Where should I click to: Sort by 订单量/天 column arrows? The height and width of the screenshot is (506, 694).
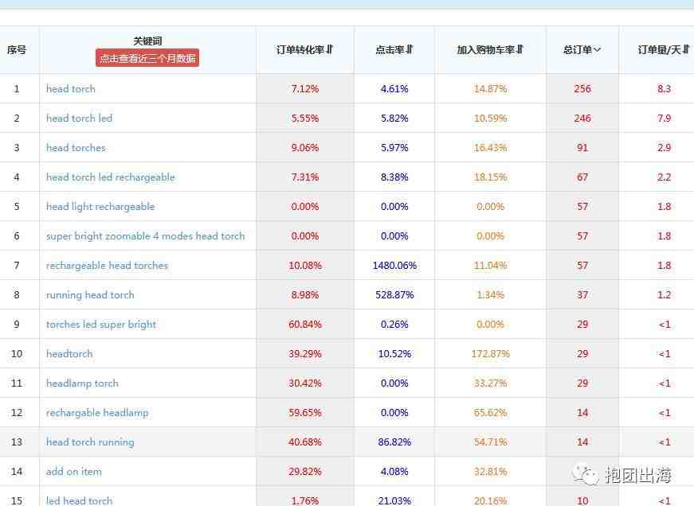pyautogui.click(x=686, y=49)
